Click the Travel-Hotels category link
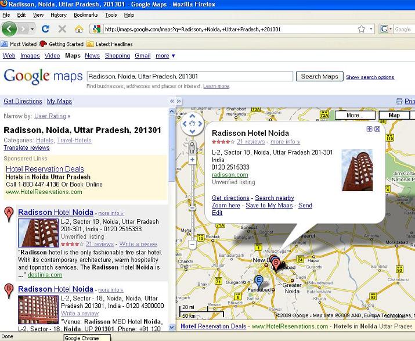The height and width of the screenshot is (341, 415). coord(74,140)
